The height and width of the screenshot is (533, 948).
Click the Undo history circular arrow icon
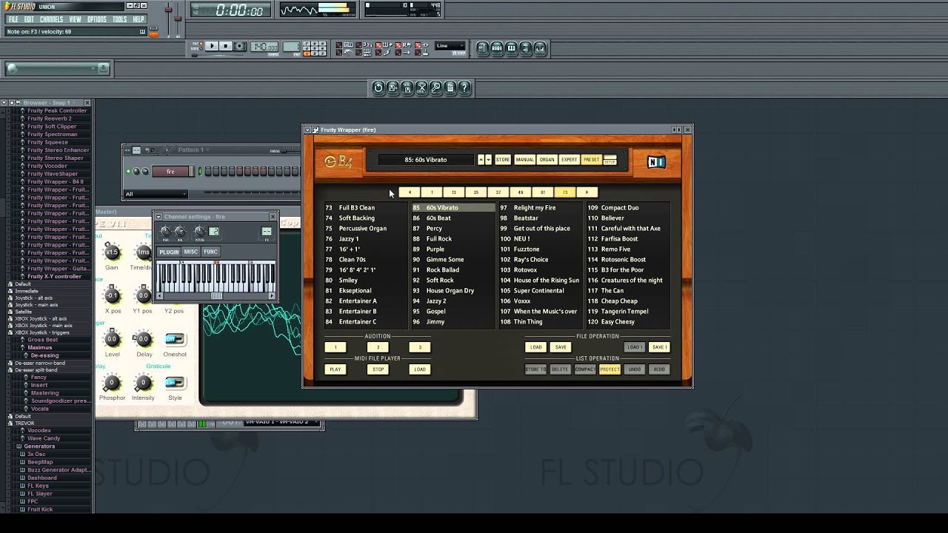pyautogui.click(x=378, y=87)
